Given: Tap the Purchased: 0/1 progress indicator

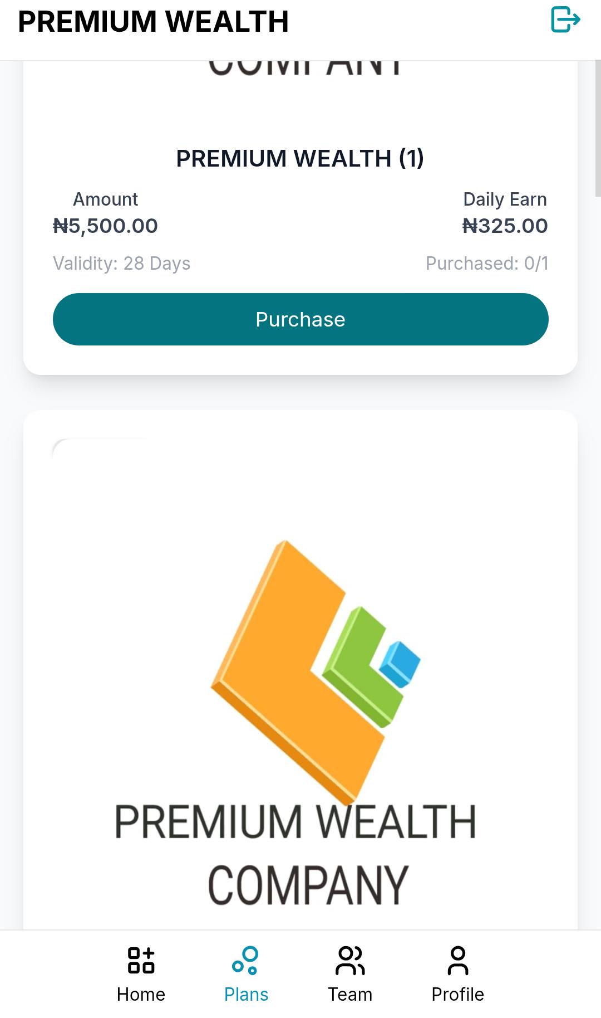Looking at the screenshot, I should coord(488,264).
